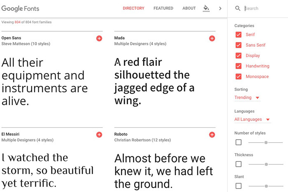Viewport: 288px width, 192px height.
Task: Open the About tab
Action: 189,8
